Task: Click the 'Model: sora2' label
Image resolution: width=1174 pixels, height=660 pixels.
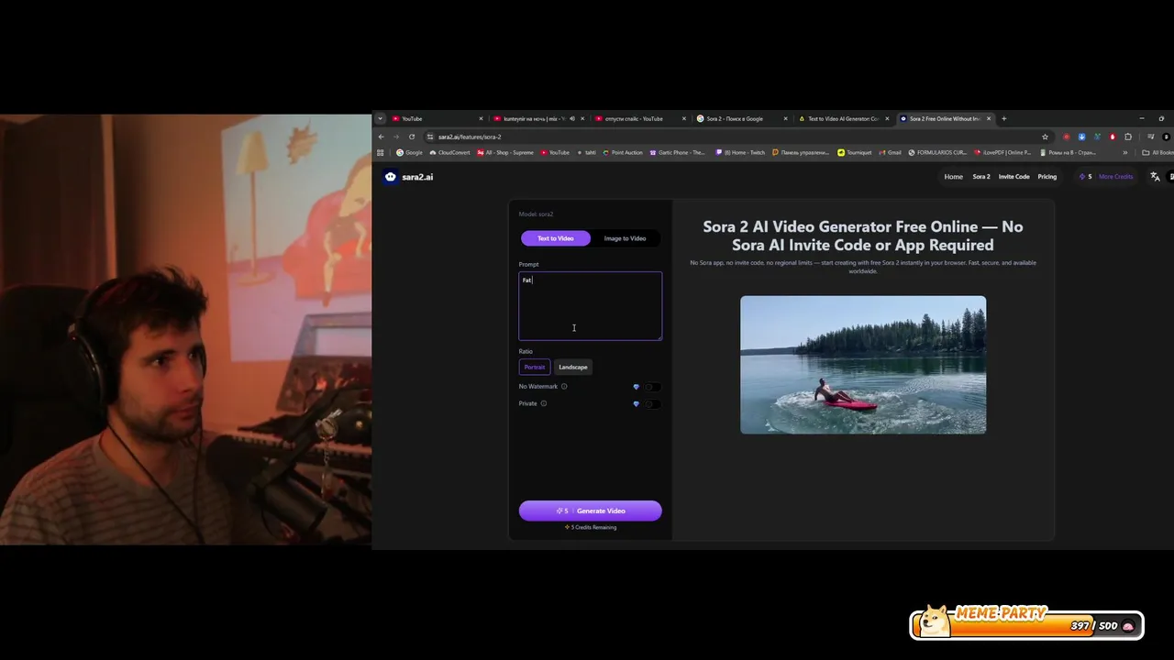Action: (x=536, y=214)
